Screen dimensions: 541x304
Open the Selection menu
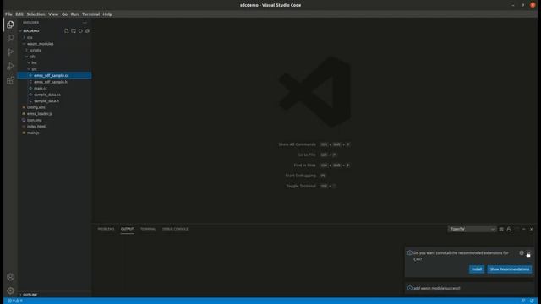tap(36, 14)
